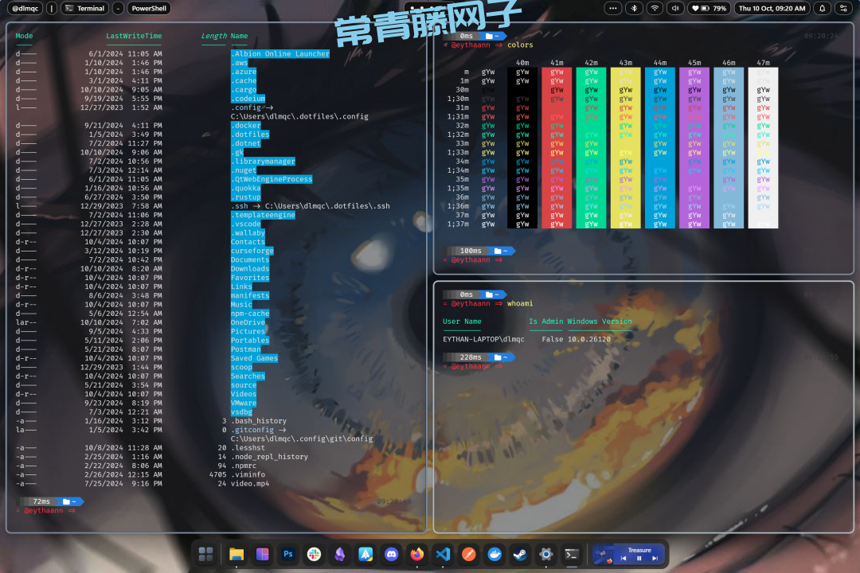Click the Discord dock icon
The image size is (860, 573).
391,554
